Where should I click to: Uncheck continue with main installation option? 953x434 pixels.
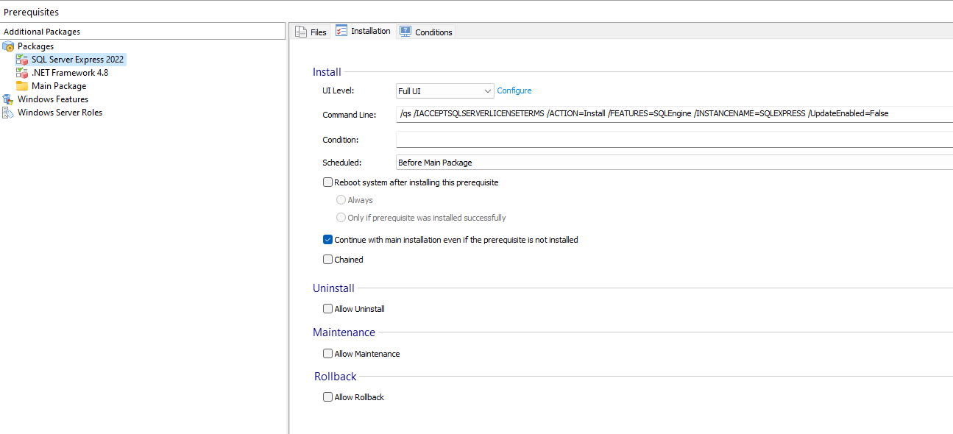click(x=328, y=240)
